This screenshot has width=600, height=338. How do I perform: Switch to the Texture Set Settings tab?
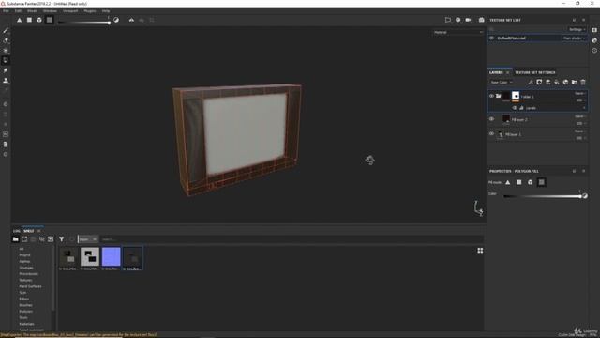tap(534, 72)
